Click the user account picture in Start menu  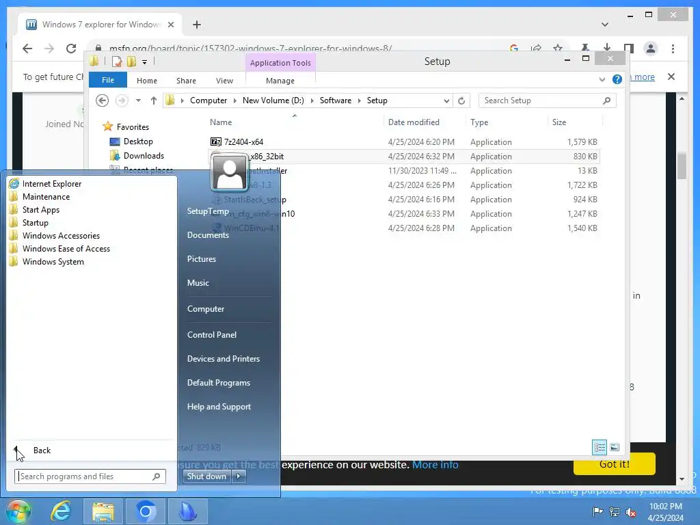coord(230,172)
